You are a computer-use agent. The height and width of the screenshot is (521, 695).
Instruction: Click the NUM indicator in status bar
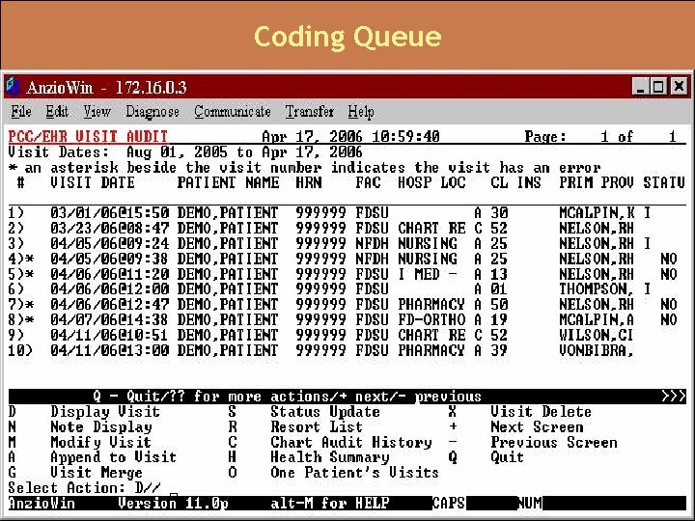tap(530, 503)
